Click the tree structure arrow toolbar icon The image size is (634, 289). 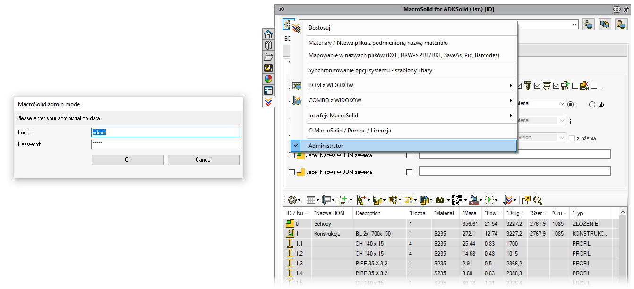[361, 200]
